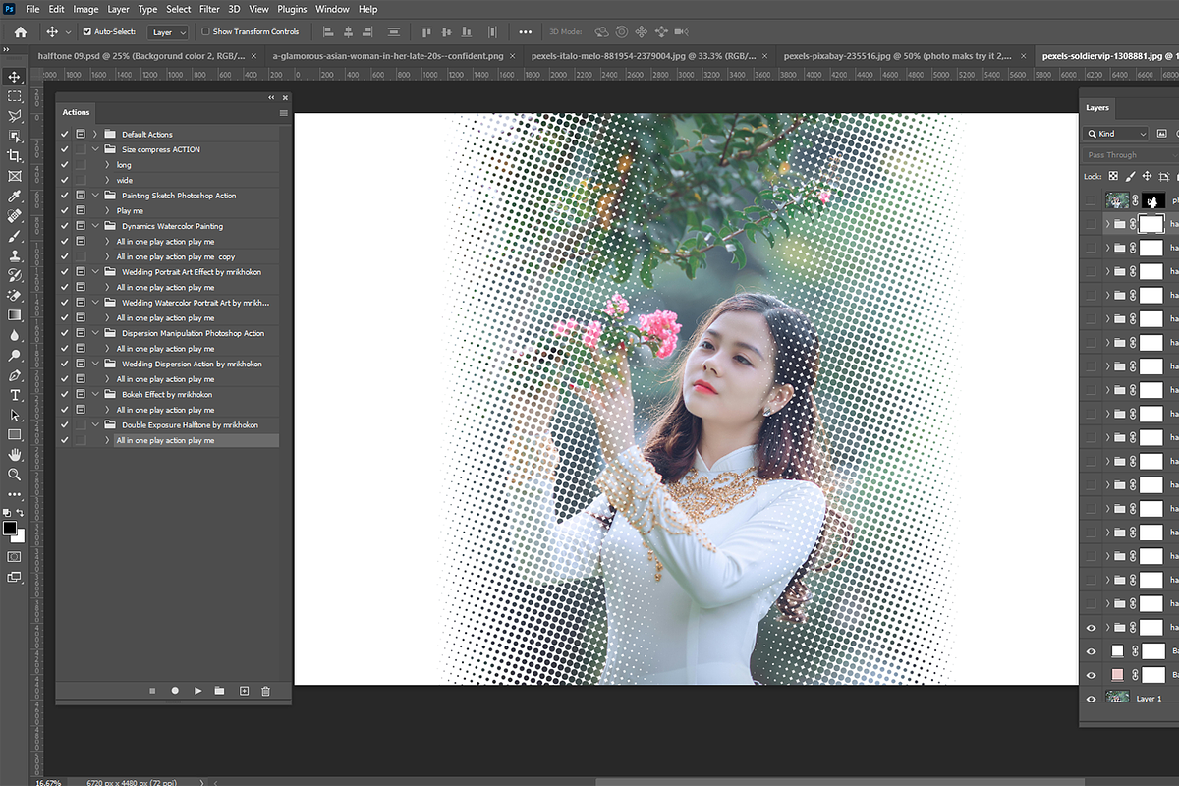Image resolution: width=1179 pixels, height=786 pixels.
Task: Select the Pen tool
Action: tap(15, 375)
